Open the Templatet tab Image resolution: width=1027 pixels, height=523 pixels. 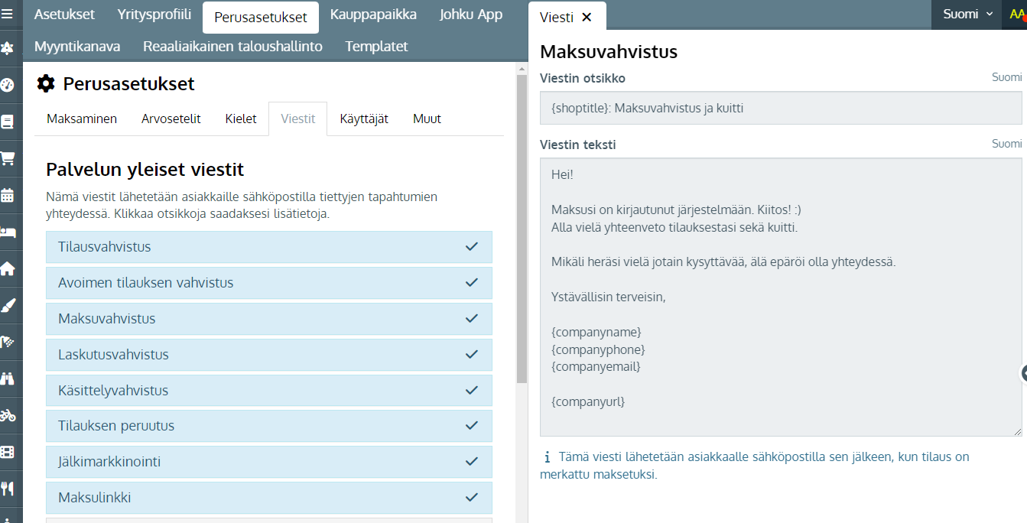click(376, 47)
